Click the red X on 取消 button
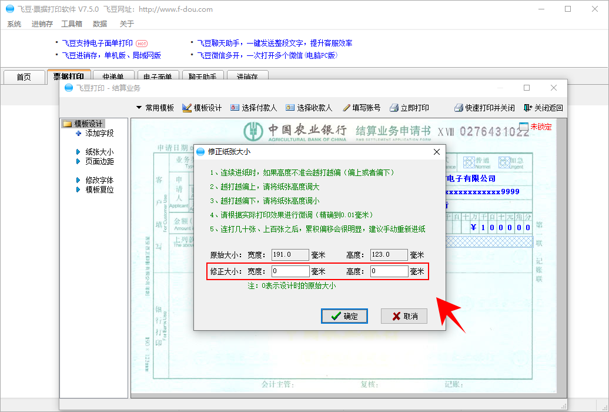 [396, 316]
